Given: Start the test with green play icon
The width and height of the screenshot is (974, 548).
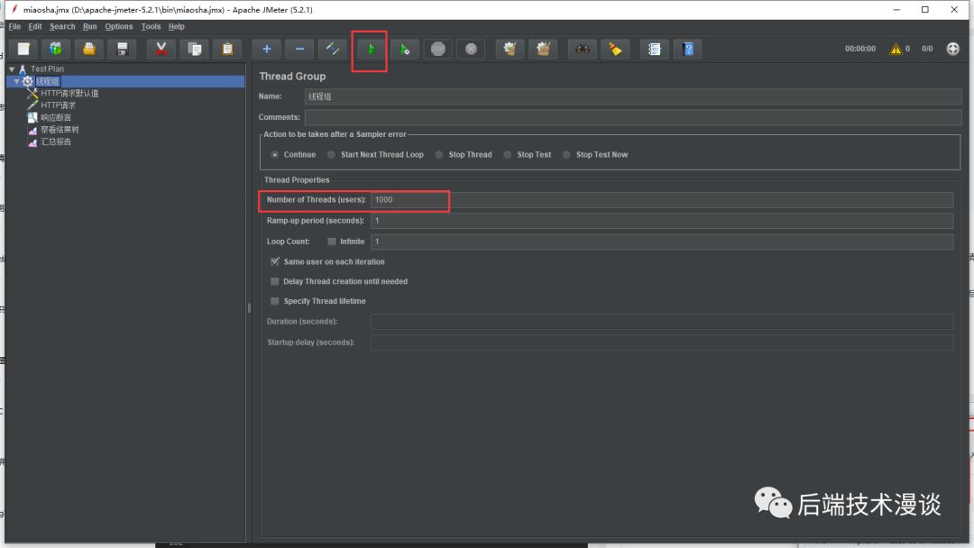Looking at the screenshot, I should (371, 49).
